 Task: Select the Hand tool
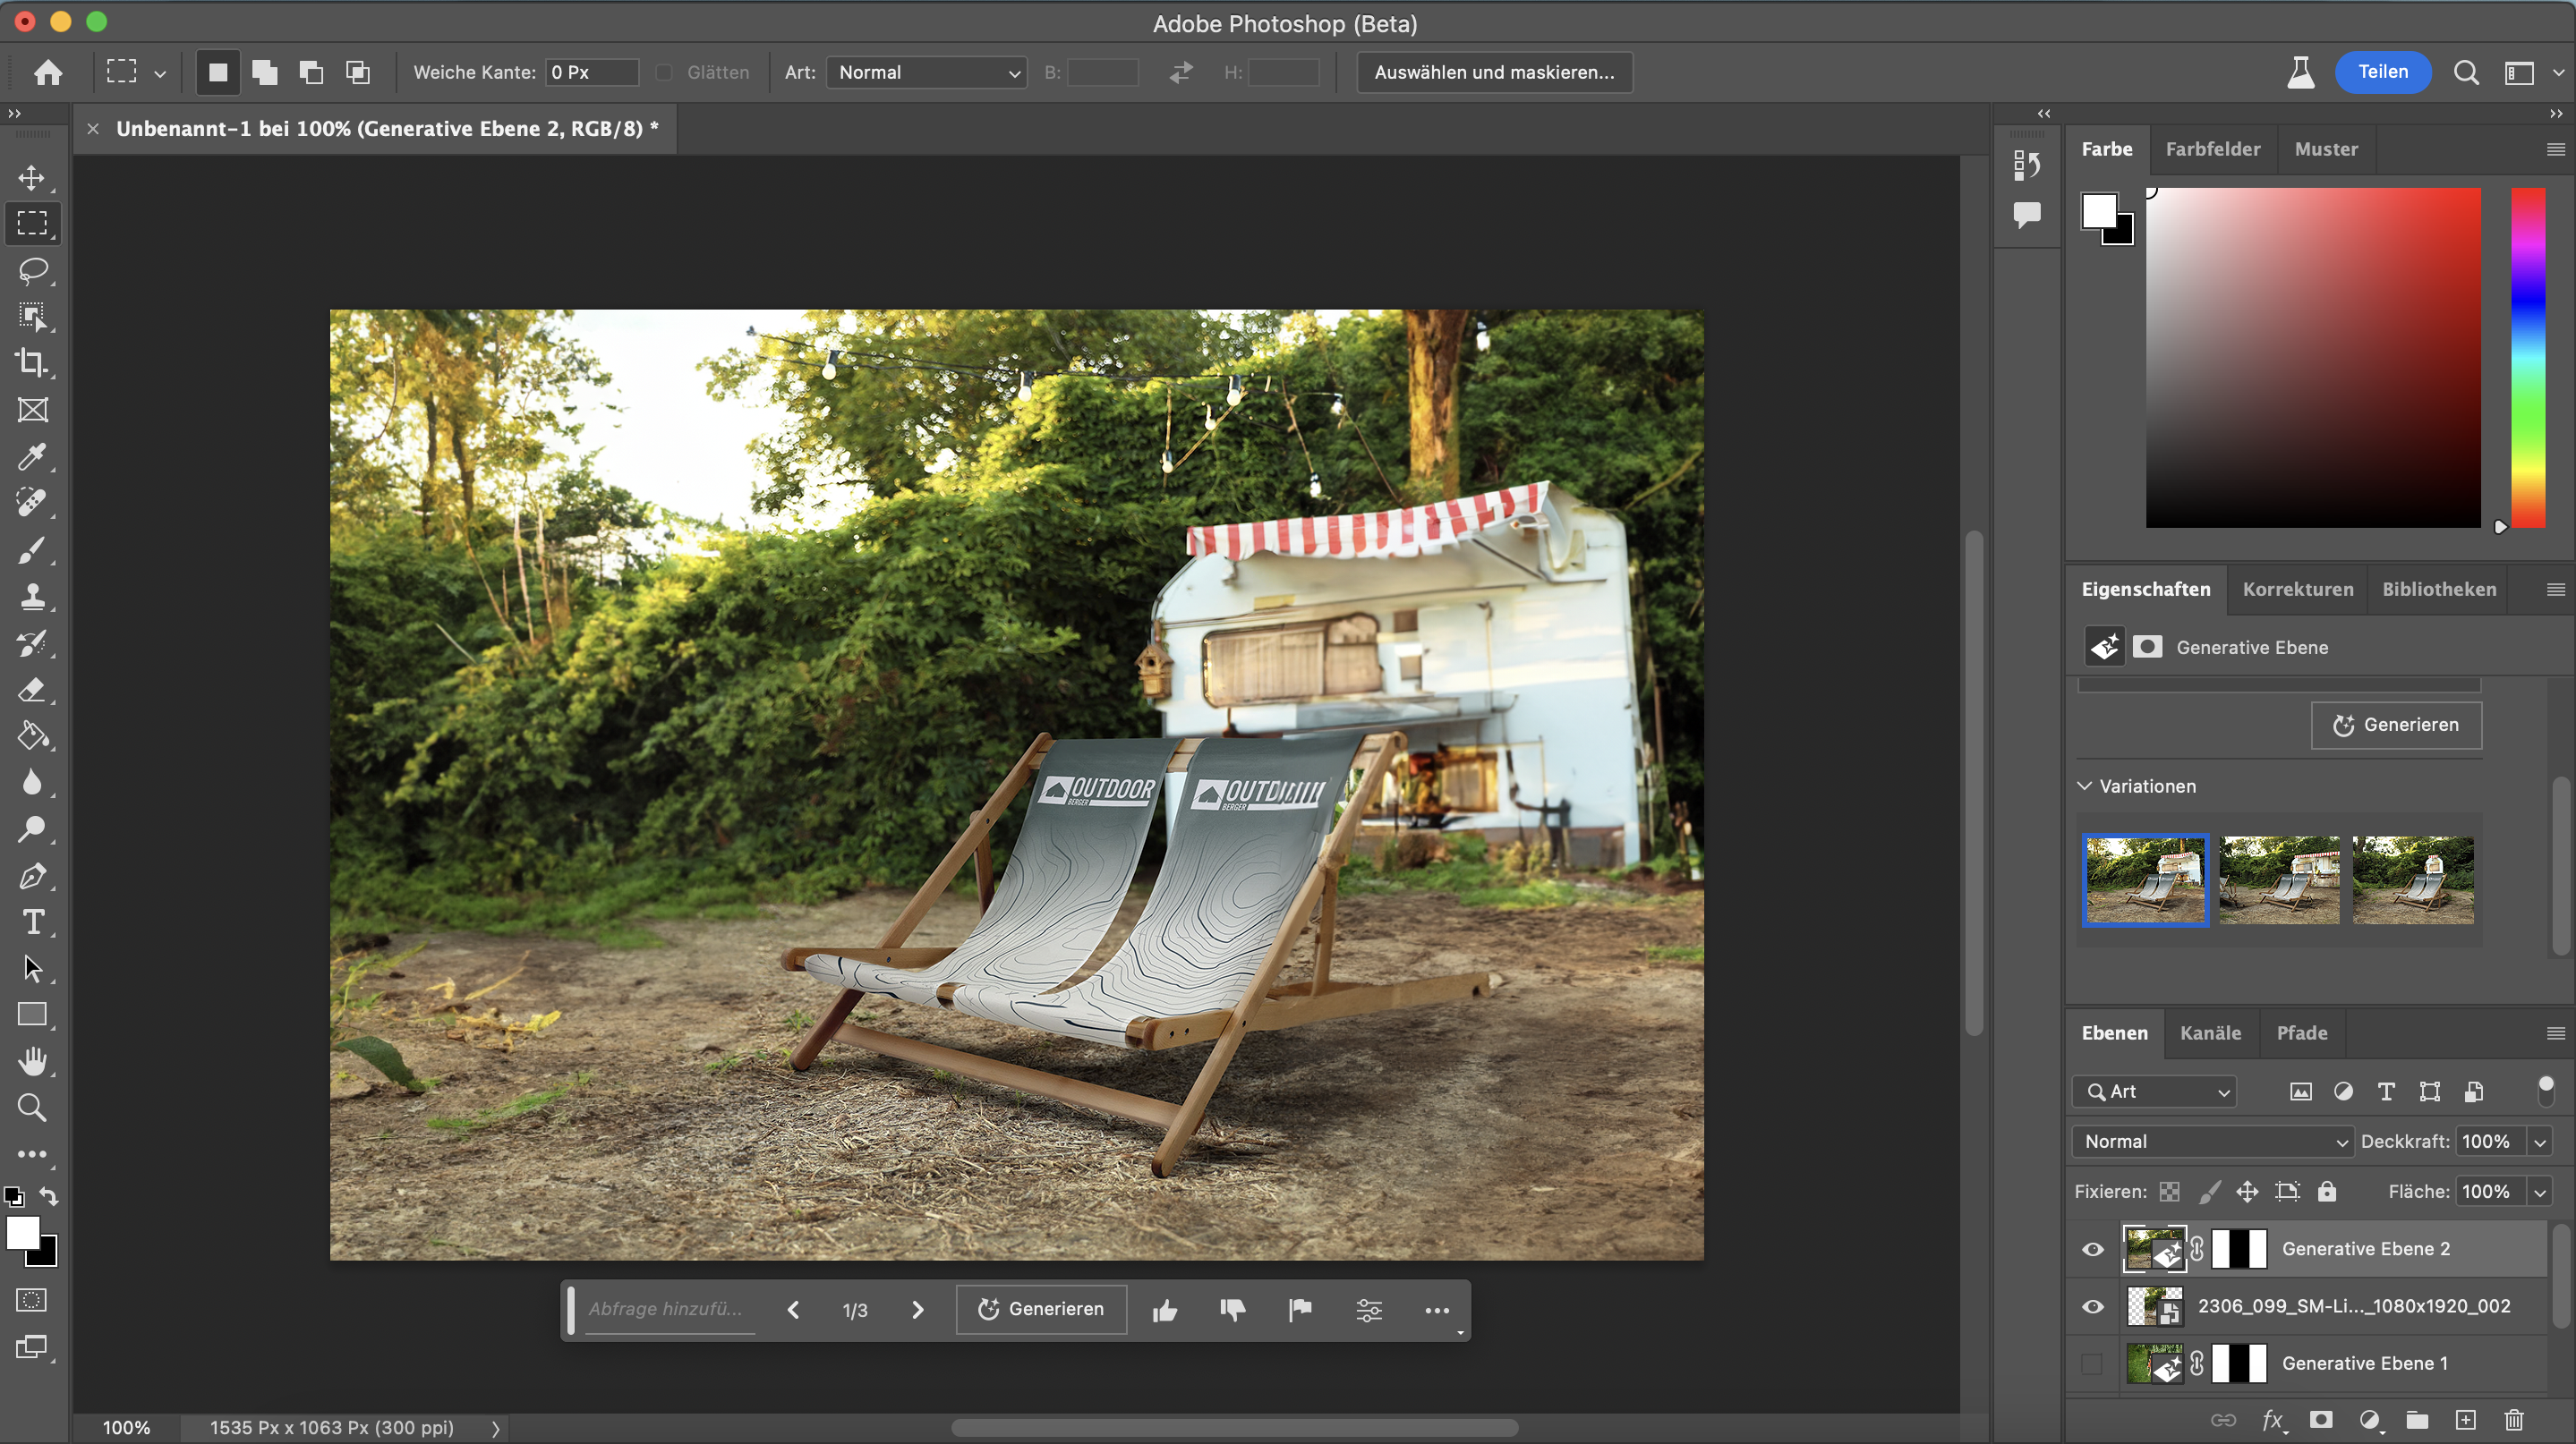[x=32, y=1061]
